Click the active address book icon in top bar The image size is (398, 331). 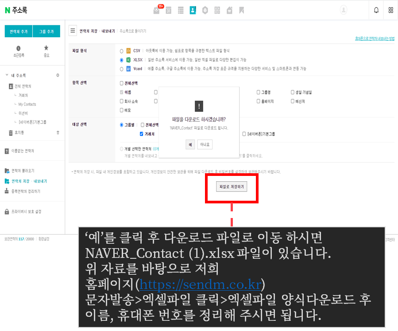tap(193, 10)
